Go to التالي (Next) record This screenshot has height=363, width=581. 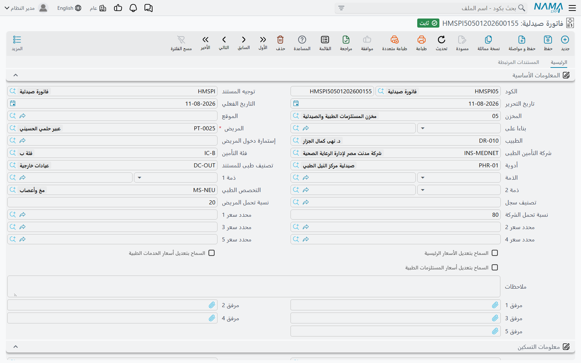click(x=224, y=40)
